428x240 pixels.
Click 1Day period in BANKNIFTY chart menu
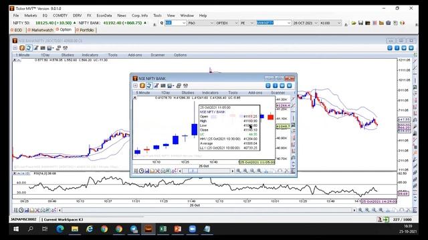pyautogui.click(x=45, y=55)
